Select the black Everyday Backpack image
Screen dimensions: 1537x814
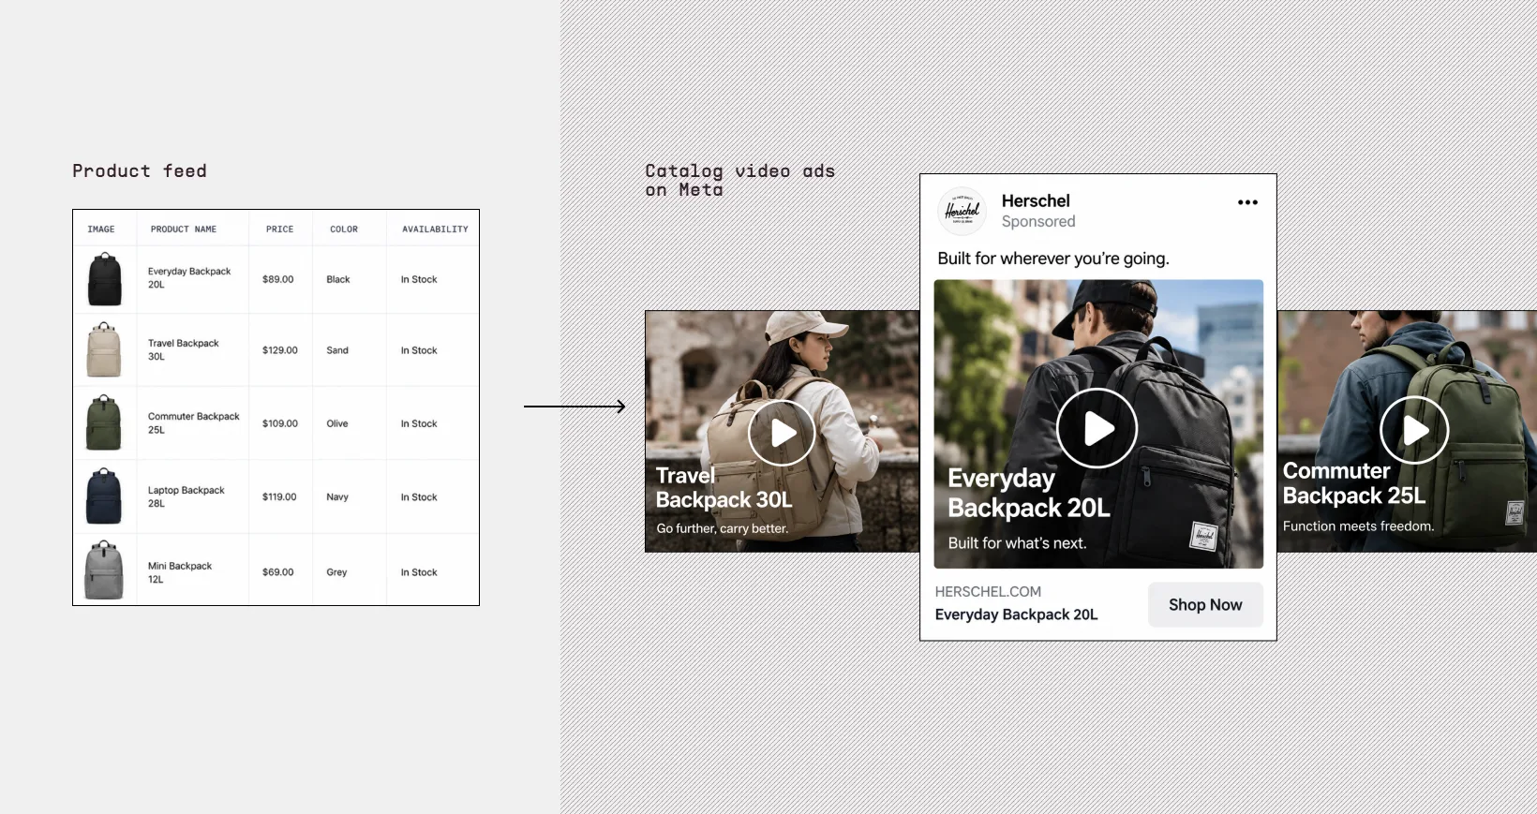tap(104, 279)
